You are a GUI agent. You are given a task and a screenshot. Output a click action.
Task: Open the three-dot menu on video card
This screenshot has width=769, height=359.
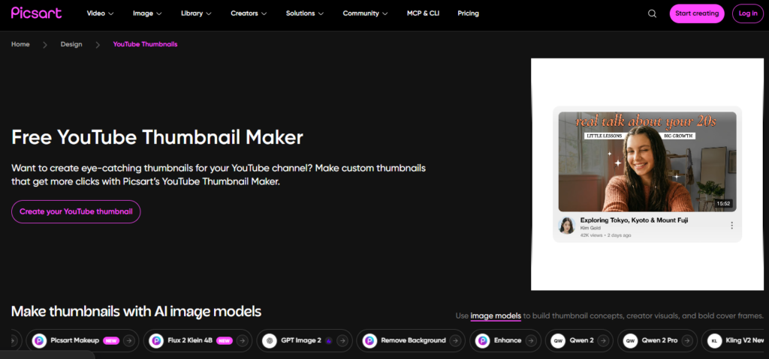tap(731, 226)
